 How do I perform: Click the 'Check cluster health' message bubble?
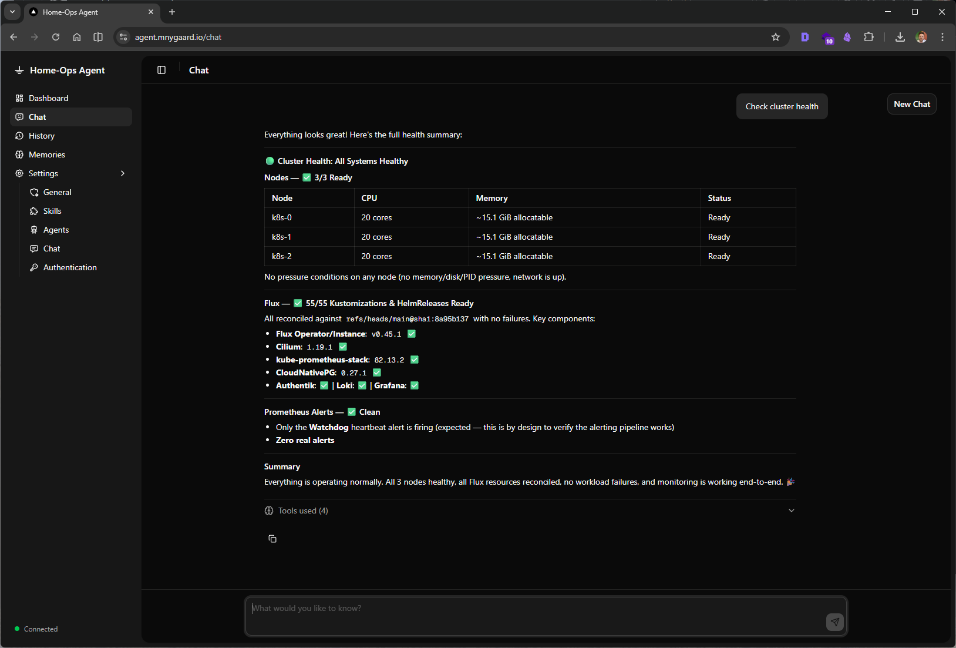[782, 106]
